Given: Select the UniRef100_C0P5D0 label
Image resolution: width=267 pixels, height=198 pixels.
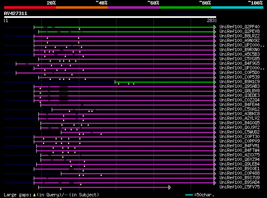Looking at the screenshot, I should pyautogui.click(x=239, y=72).
